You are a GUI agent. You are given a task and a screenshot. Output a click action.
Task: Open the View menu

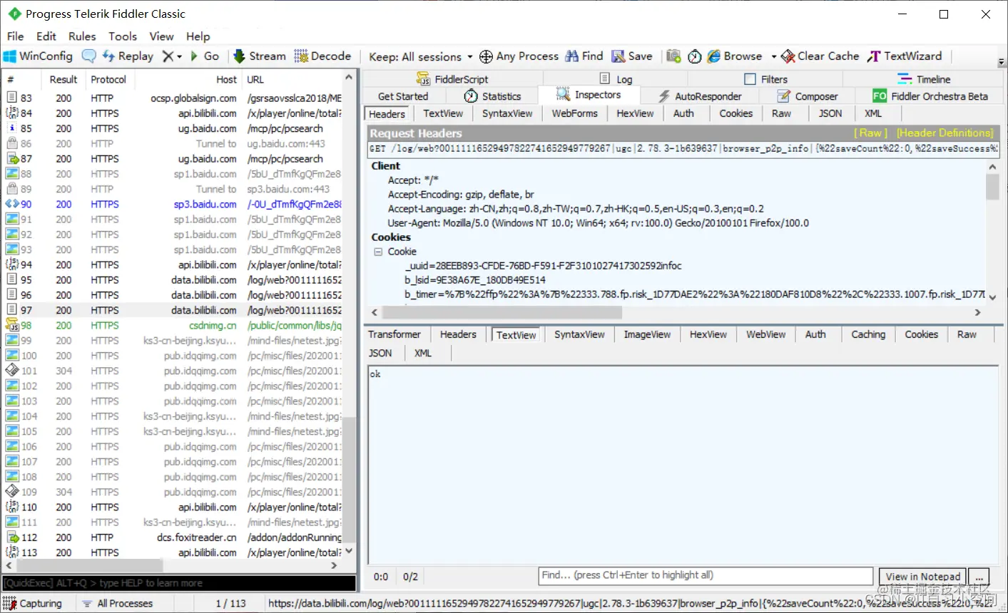(161, 36)
